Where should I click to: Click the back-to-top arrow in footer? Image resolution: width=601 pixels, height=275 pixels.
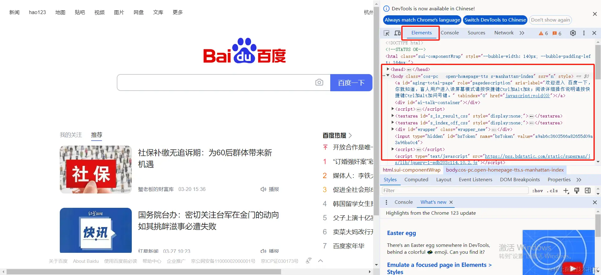(x=321, y=261)
